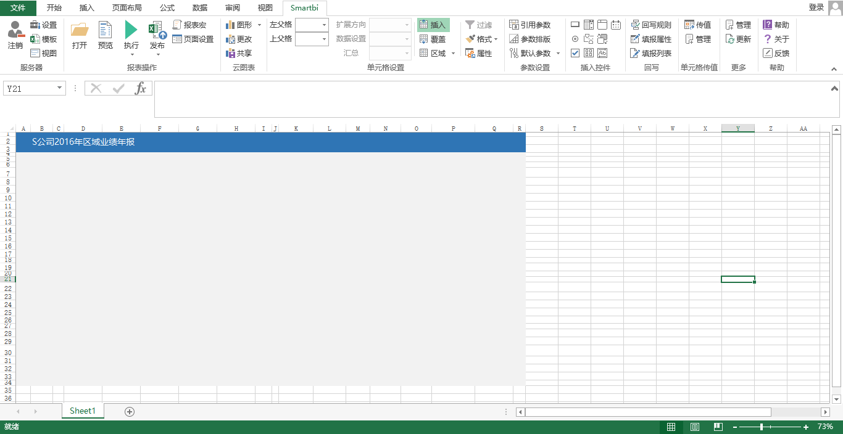Click the 打开 open folder icon
Image resolution: width=843 pixels, height=434 pixels.
pos(80,31)
